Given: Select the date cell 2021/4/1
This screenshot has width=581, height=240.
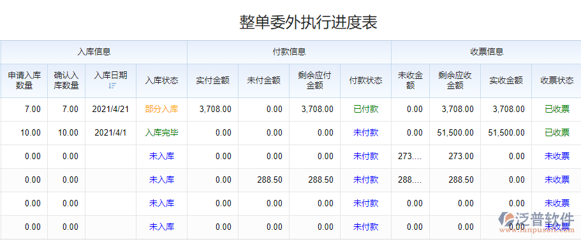Looking at the screenshot, I should point(110,133).
